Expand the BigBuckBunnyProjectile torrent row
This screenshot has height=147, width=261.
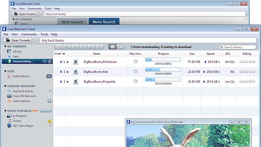tap(68, 82)
